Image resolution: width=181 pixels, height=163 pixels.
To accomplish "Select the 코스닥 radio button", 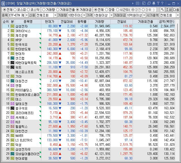I will [x=28, y=10].
